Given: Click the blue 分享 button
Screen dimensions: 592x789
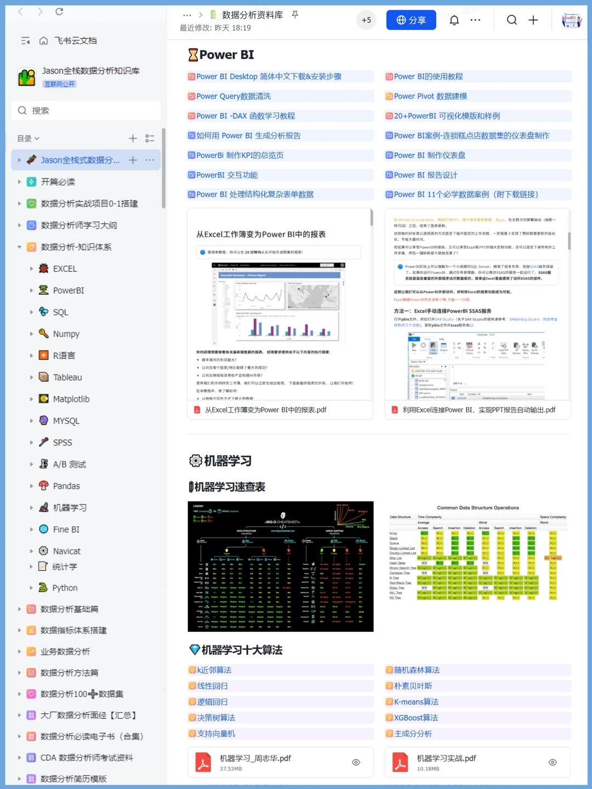Looking at the screenshot, I should [x=411, y=20].
